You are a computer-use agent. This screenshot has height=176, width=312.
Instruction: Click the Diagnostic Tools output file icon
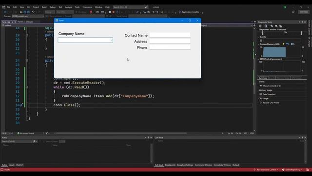click(266, 26)
